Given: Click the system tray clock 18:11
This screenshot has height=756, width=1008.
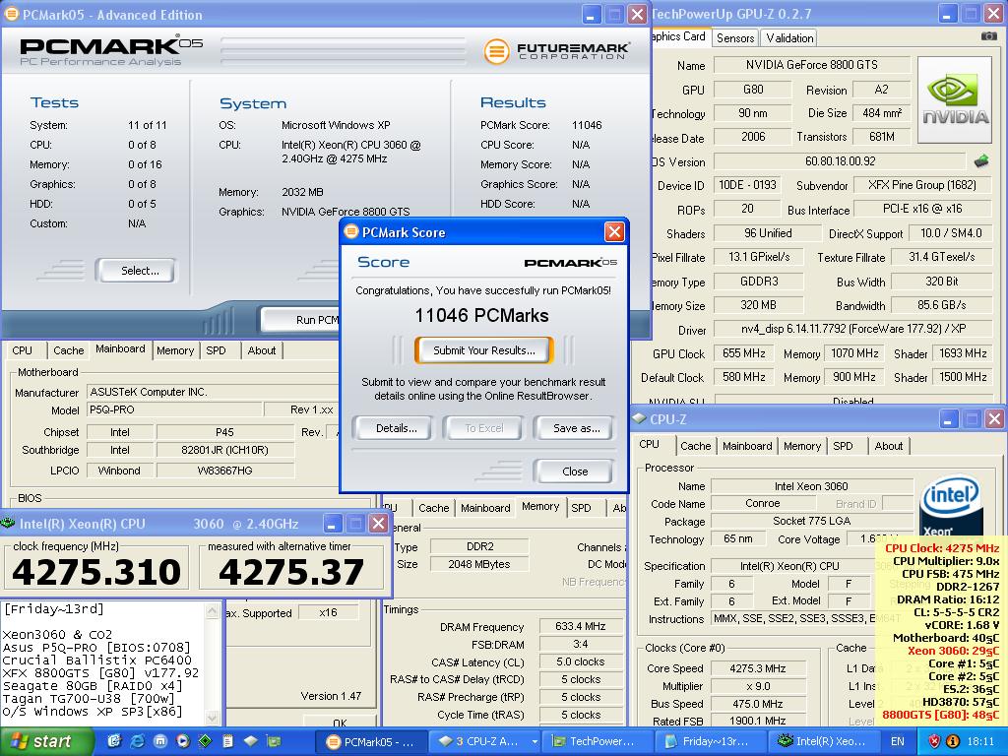Looking at the screenshot, I should 979,741.
